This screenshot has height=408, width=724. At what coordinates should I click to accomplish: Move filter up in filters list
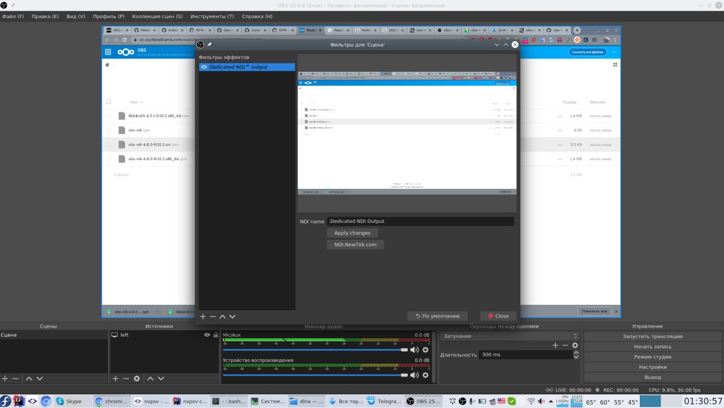pos(222,316)
